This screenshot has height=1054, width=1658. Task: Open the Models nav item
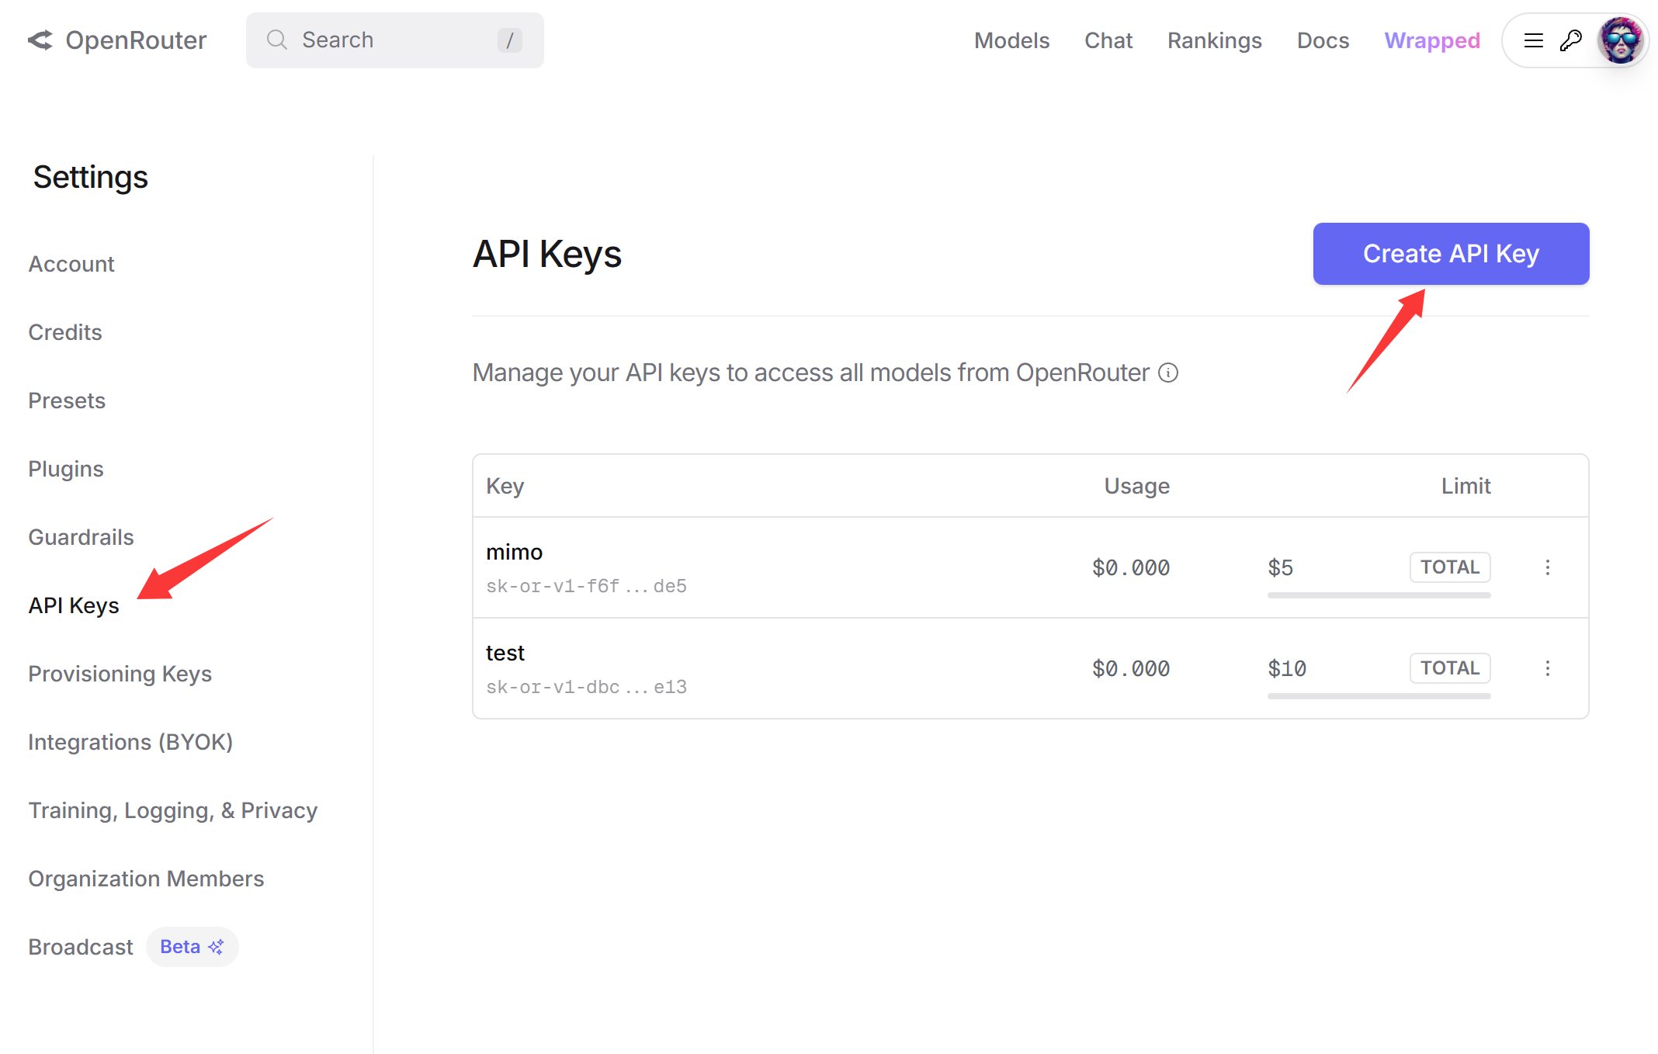[x=1011, y=40]
